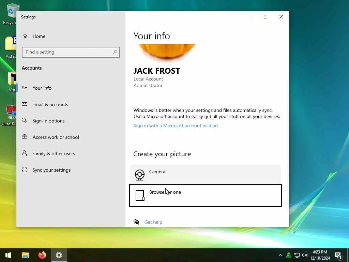
Task: Select the Vista.z zip folder on desktop
Action: pyautogui.click(x=11, y=47)
